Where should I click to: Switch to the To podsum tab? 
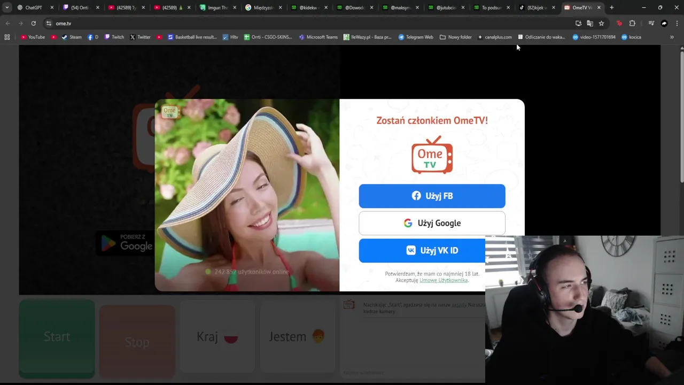click(x=492, y=7)
